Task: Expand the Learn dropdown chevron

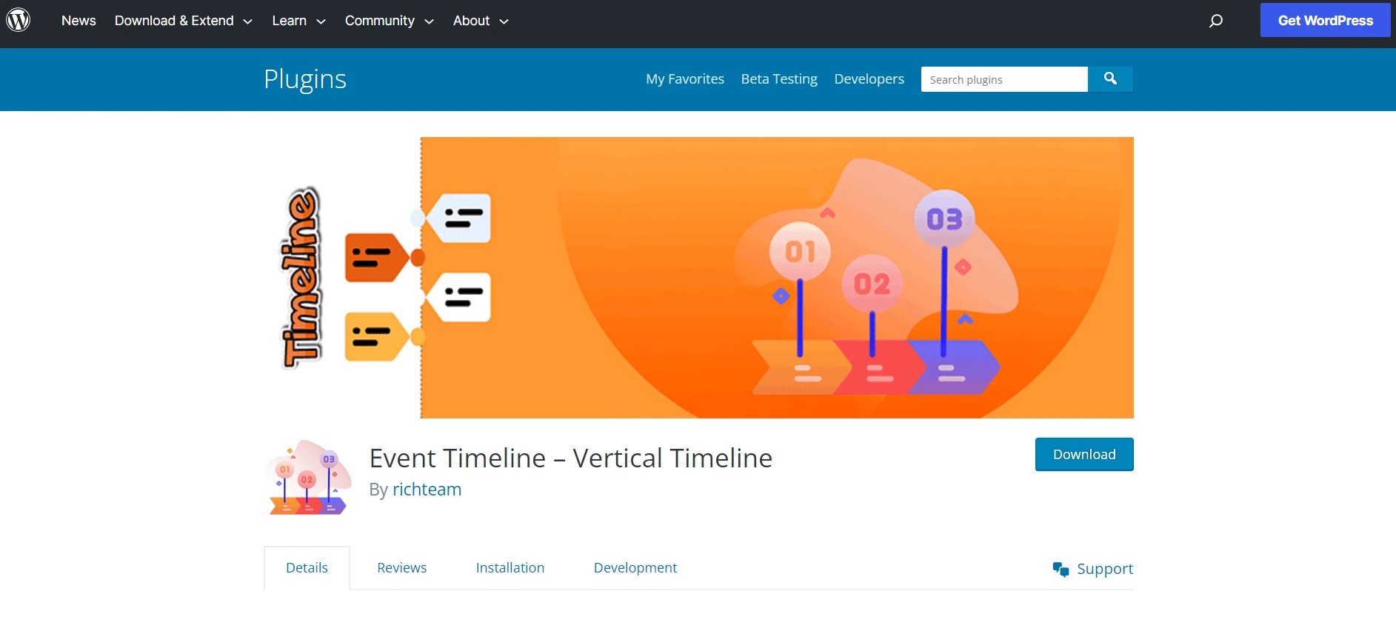Action: [x=321, y=21]
